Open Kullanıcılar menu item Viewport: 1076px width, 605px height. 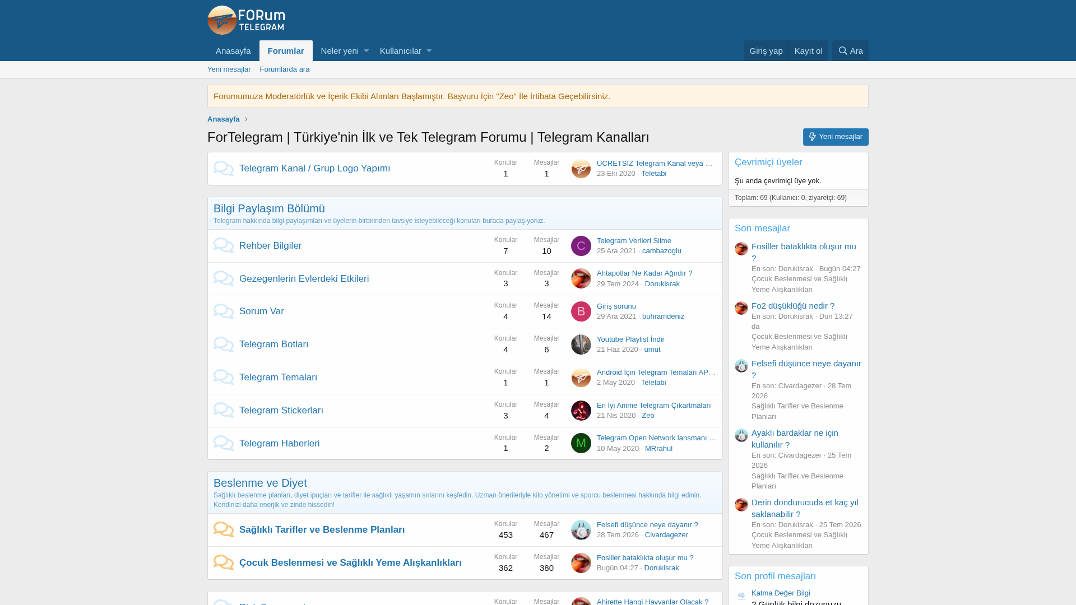point(401,51)
